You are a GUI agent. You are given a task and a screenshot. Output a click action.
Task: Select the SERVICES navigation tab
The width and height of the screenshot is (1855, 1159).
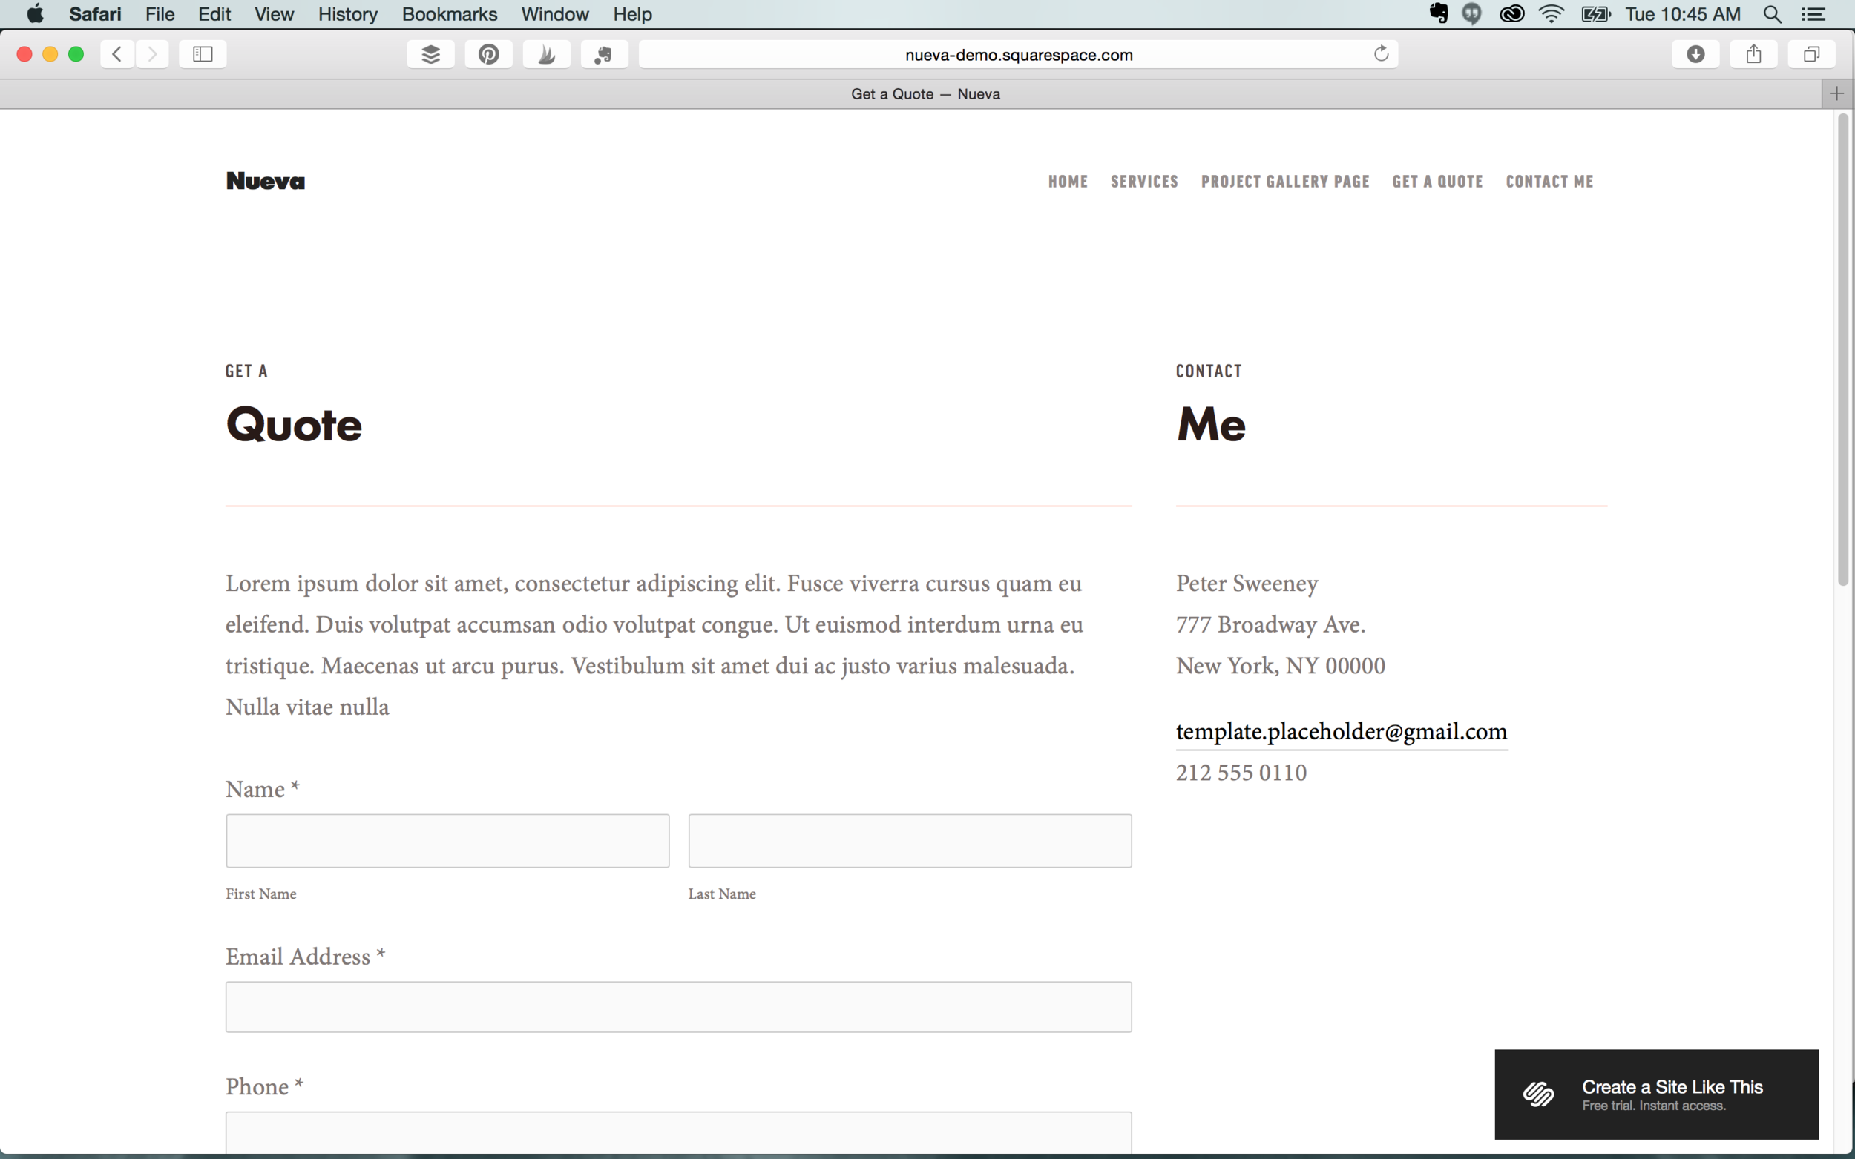pos(1144,182)
